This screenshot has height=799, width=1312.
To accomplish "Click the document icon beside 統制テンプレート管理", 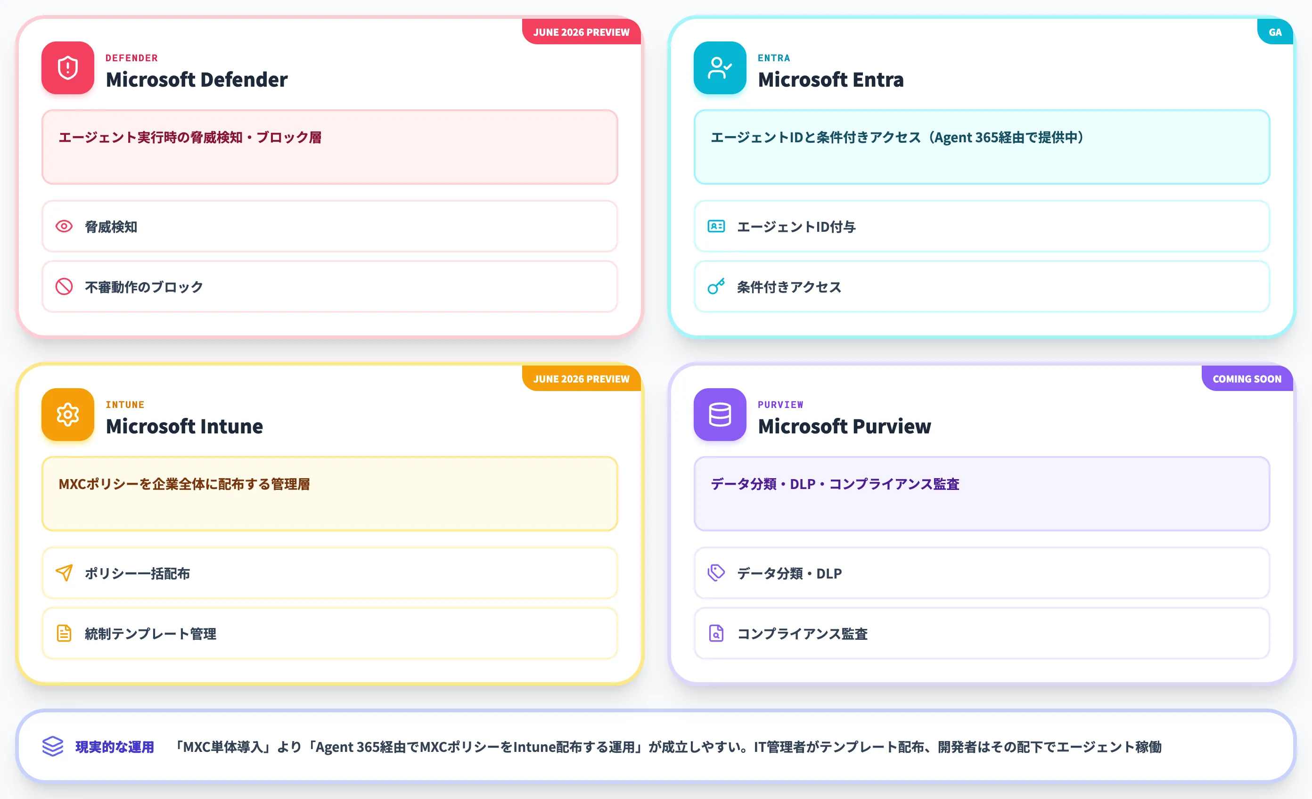I will coord(64,633).
